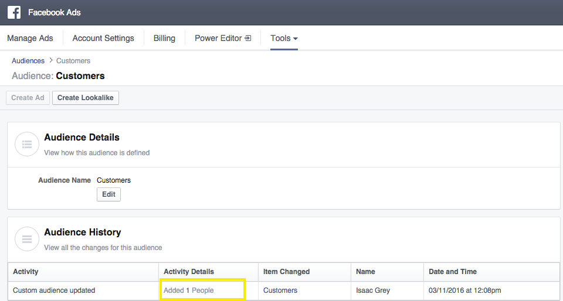Screen dimensions: 563x301
Task: Click the Audiences breadcrumb link
Action: [28, 60]
